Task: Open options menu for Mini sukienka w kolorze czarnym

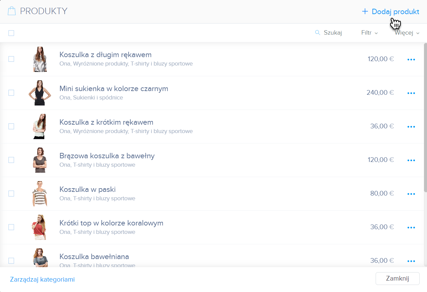Action: 411,93
